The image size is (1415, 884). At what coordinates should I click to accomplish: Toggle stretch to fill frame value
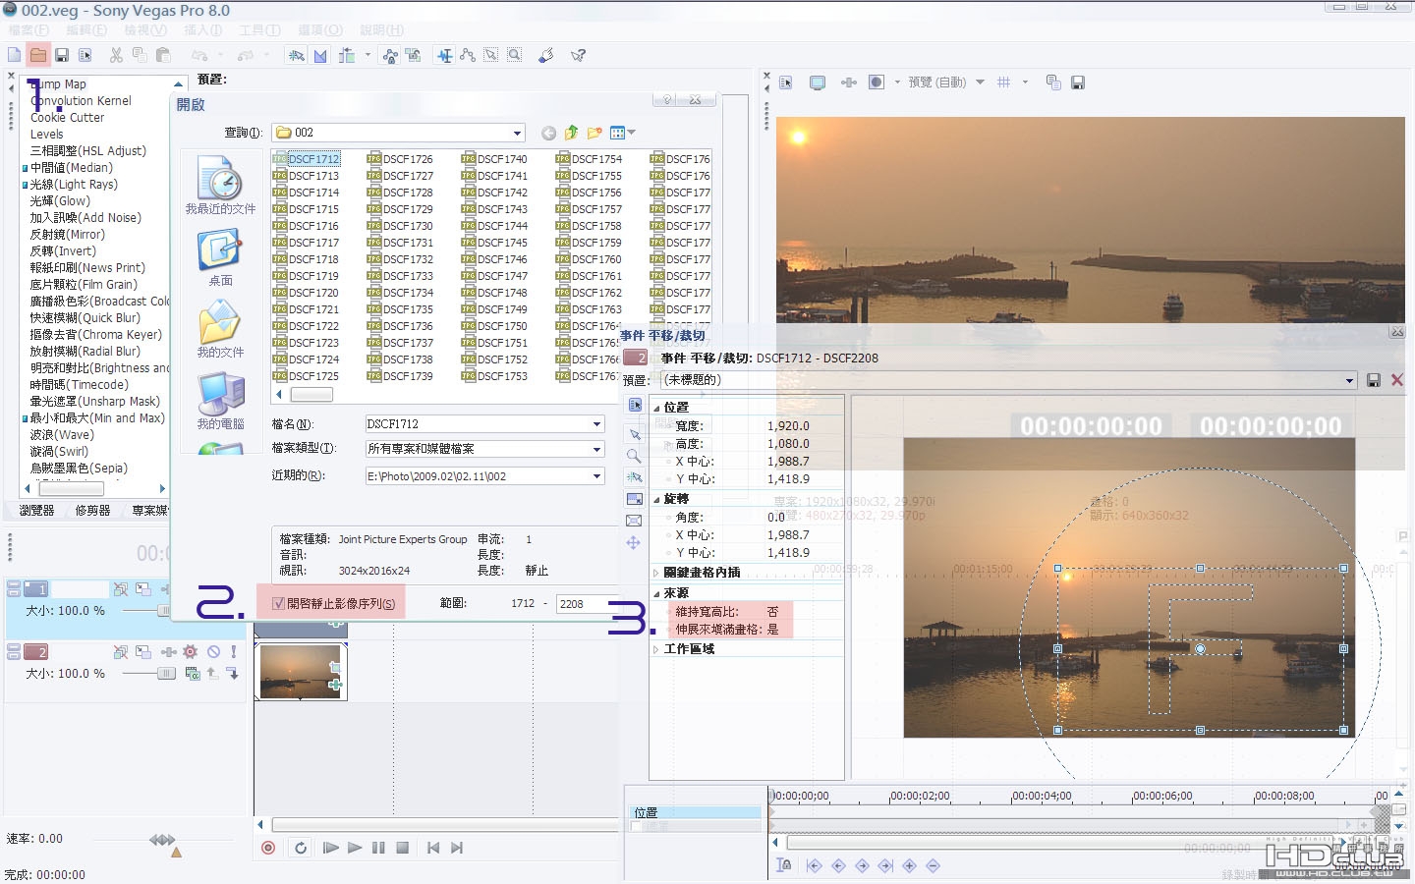[x=772, y=630]
